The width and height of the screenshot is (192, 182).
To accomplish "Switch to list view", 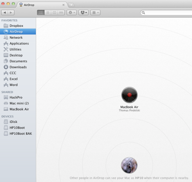I will coord(48,12).
